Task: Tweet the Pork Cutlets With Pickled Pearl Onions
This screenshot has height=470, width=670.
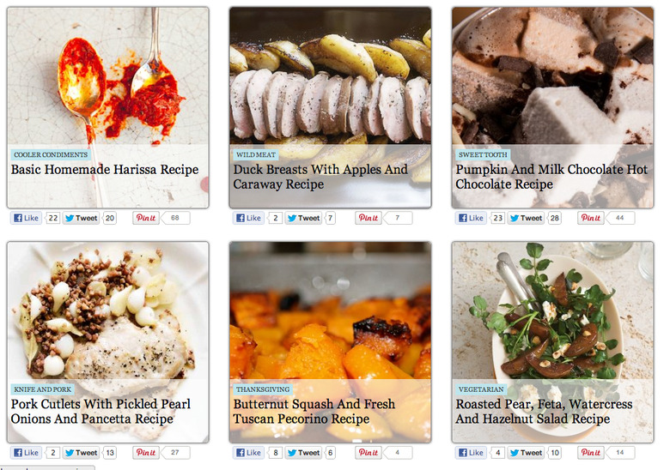Action: click(x=82, y=453)
